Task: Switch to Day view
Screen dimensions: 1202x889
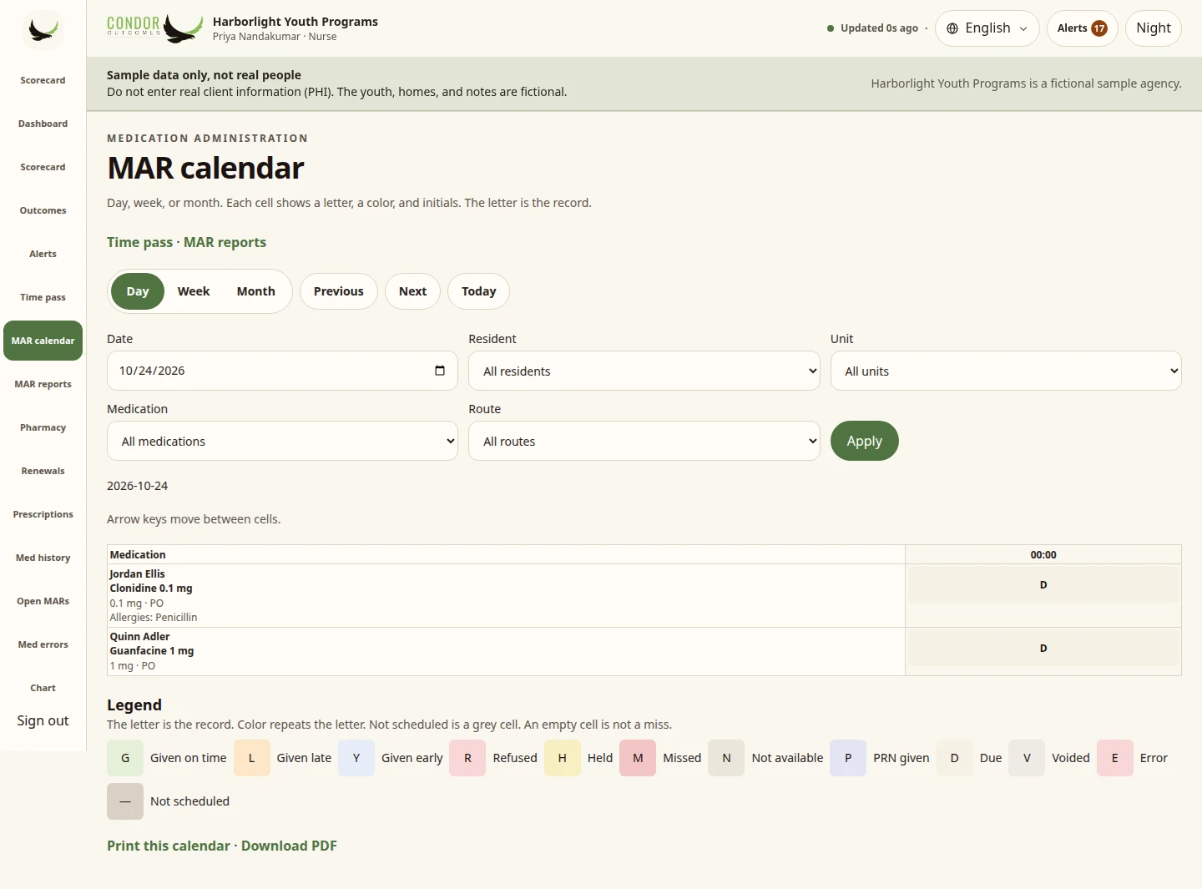Action: click(138, 291)
